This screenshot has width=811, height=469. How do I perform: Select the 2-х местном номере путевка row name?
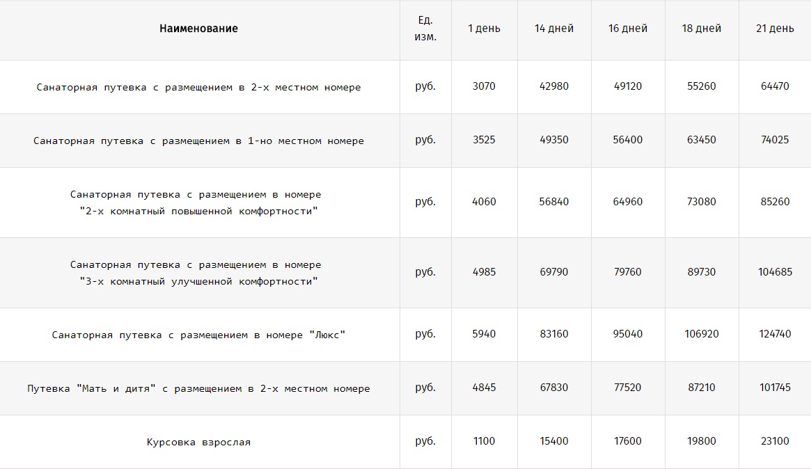[x=198, y=88]
